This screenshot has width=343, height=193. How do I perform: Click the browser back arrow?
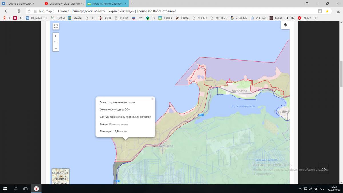7,11
